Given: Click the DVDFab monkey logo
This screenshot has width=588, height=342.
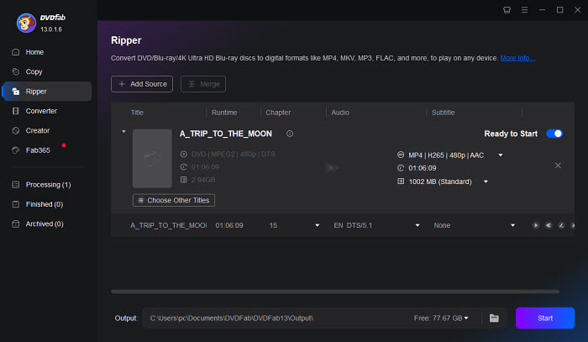Looking at the screenshot, I should click(x=26, y=23).
